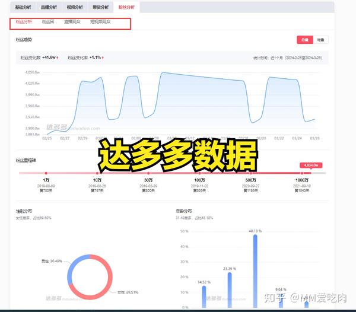Select the 粉丝分析 tab in the top tab bar
Image resolution: width=356 pixels, height=312 pixels.
[x=126, y=7]
